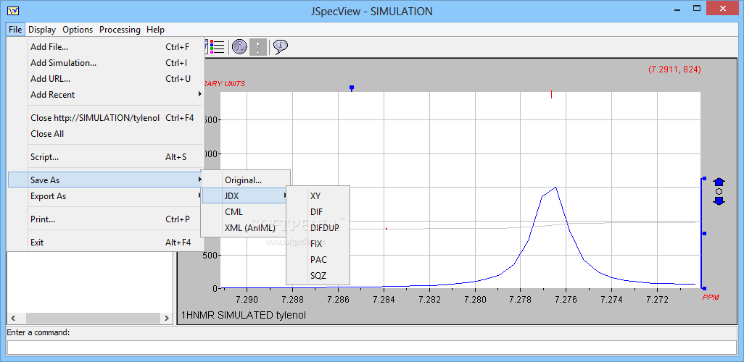Open the Script... menu entry
Screen dimensions: 744x362
(x=106, y=157)
